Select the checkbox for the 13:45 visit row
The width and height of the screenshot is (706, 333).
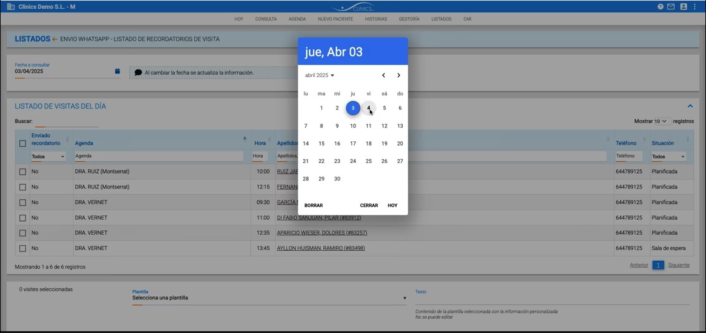(22, 248)
